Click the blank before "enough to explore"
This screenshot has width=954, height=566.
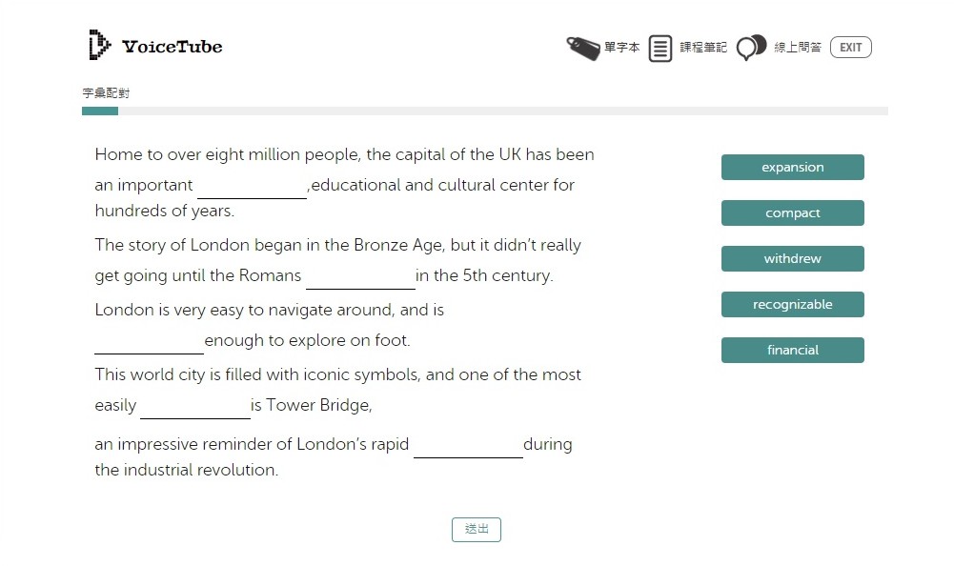tap(149, 342)
